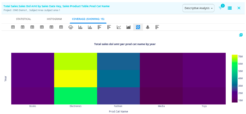The image size is (246, 114).
Task: Click the list view icon near filter
Action: (x=230, y=8)
